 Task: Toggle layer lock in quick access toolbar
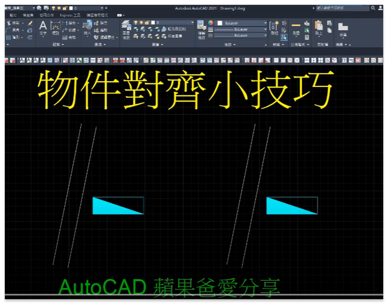pos(65,8)
